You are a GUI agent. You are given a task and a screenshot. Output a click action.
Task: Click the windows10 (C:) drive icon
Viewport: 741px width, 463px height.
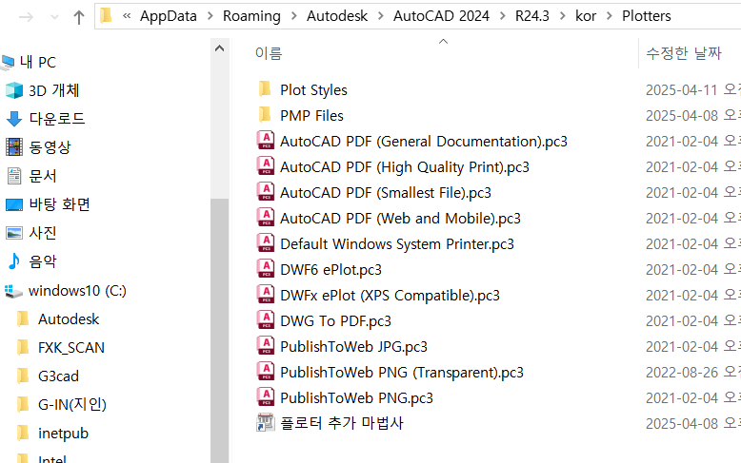(x=13, y=291)
